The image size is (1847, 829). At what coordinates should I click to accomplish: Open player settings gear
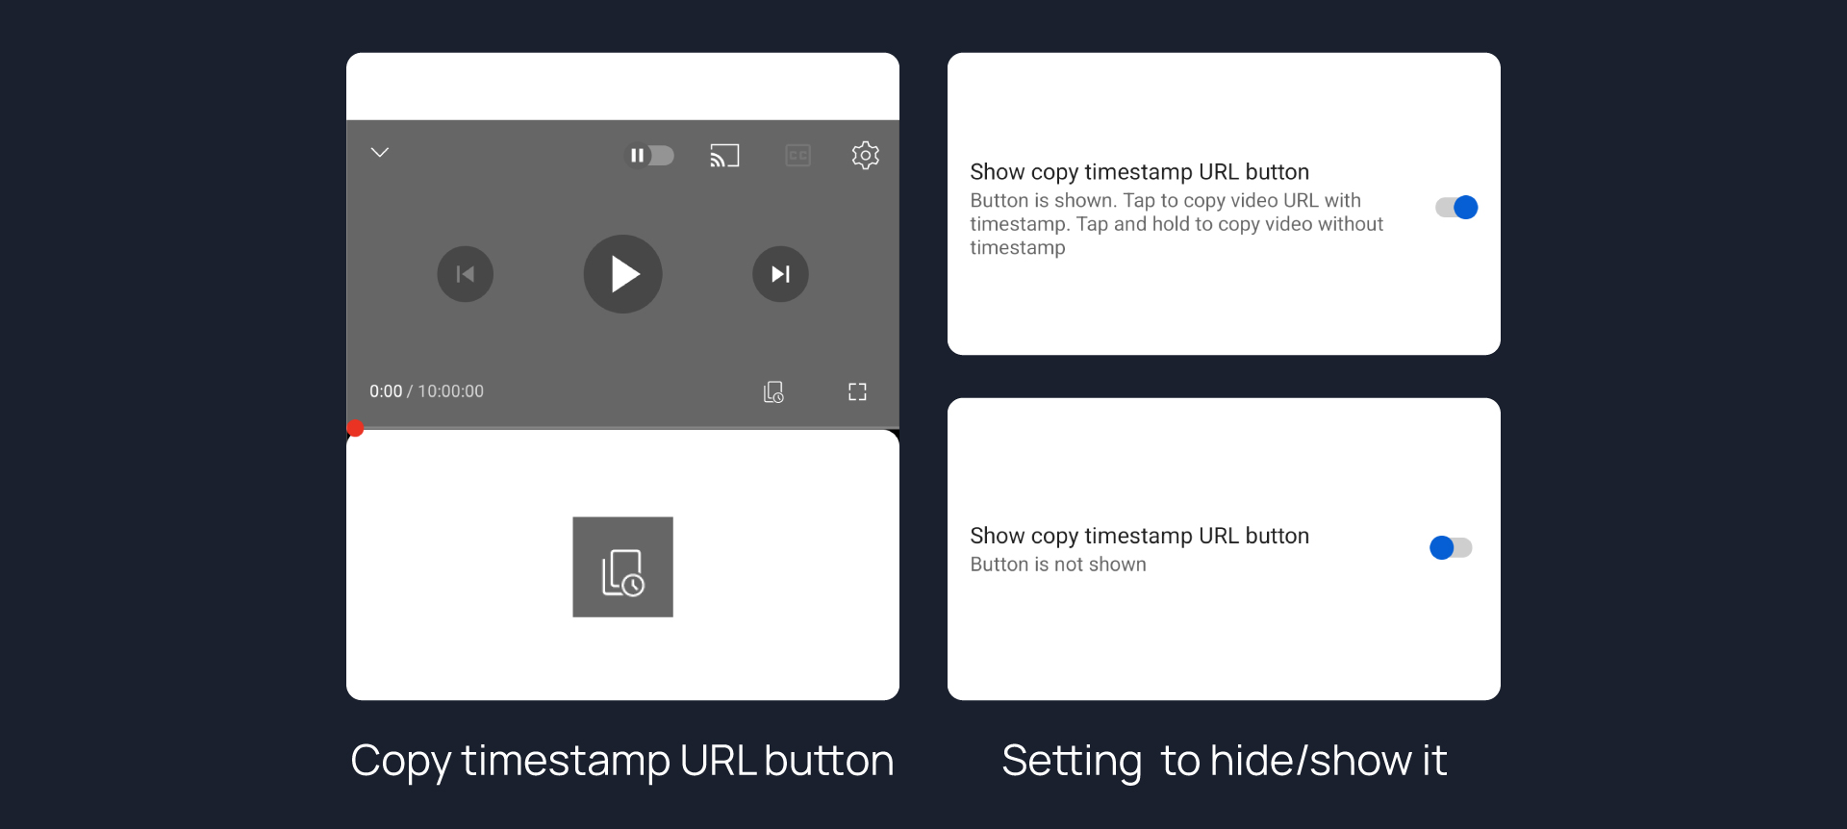(865, 156)
